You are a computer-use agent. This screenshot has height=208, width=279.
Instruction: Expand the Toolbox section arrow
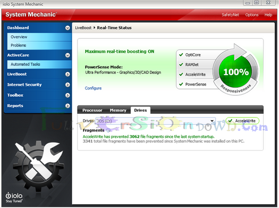[x=67, y=95]
